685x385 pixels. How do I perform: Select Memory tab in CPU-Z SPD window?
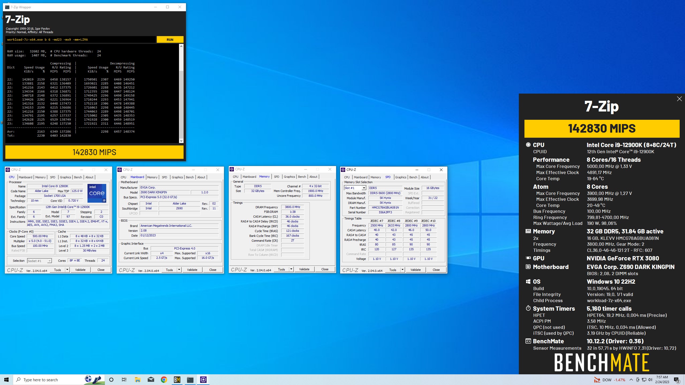click(376, 177)
